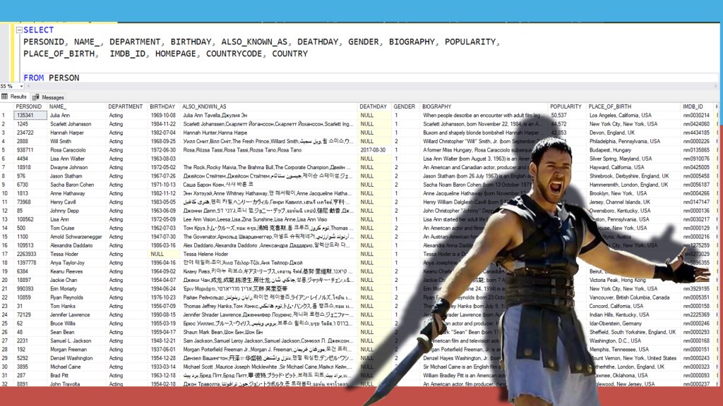Click the Scarlett Johansson name cell

tap(70, 123)
